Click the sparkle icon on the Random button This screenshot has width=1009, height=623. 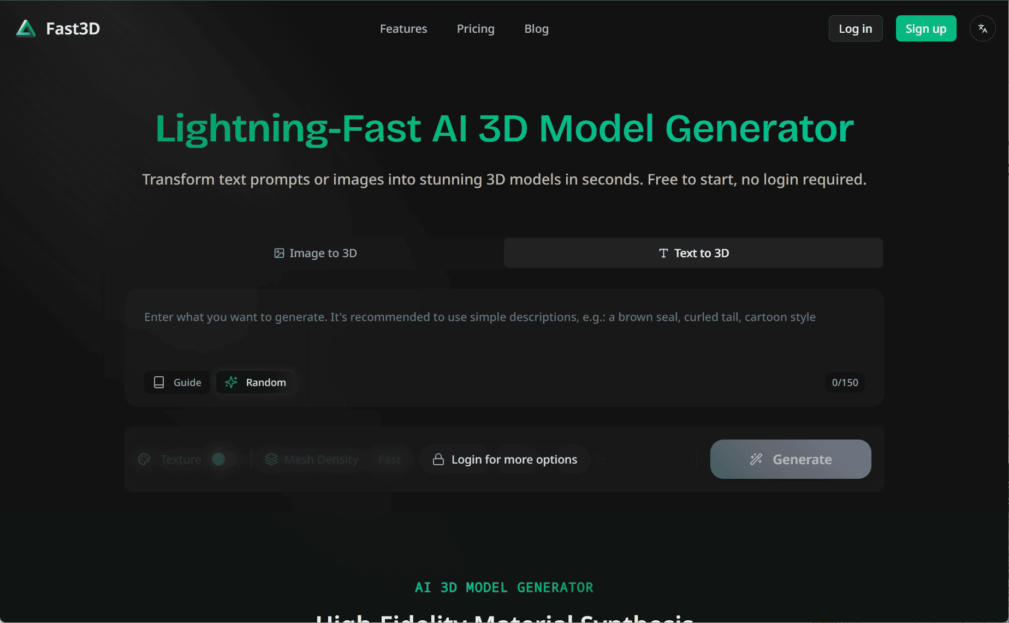[x=231, y=382]
